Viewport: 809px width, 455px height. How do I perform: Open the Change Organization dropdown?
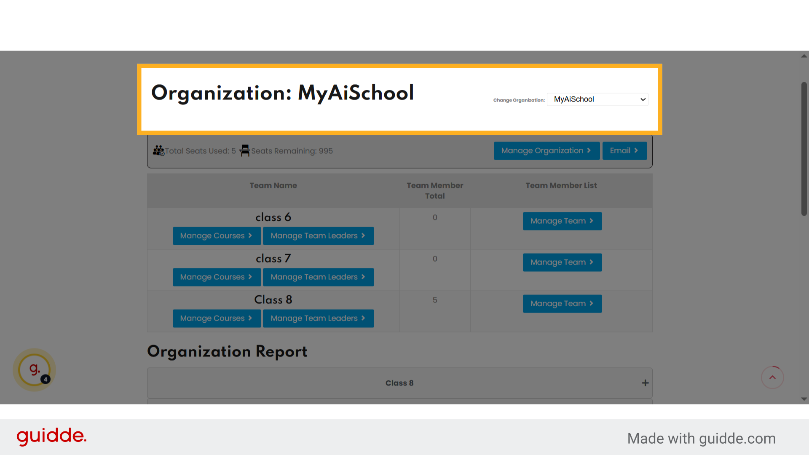click(x=597, y=99)
